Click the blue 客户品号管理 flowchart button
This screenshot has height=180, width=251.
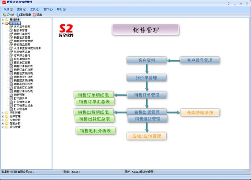point(200,60)
